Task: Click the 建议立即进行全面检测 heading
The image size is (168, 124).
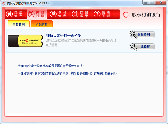Action: (x=64, y=36)
